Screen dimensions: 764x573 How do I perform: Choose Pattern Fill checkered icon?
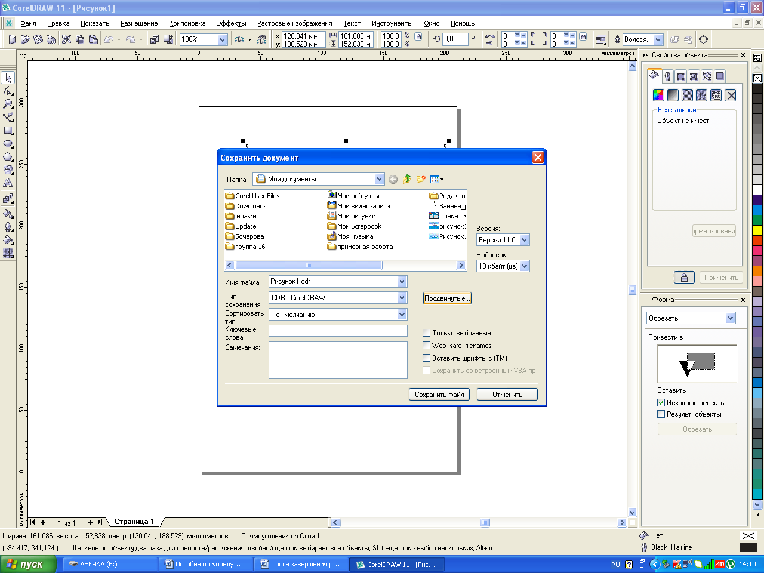pyautogui.click(x=687, y=95)
